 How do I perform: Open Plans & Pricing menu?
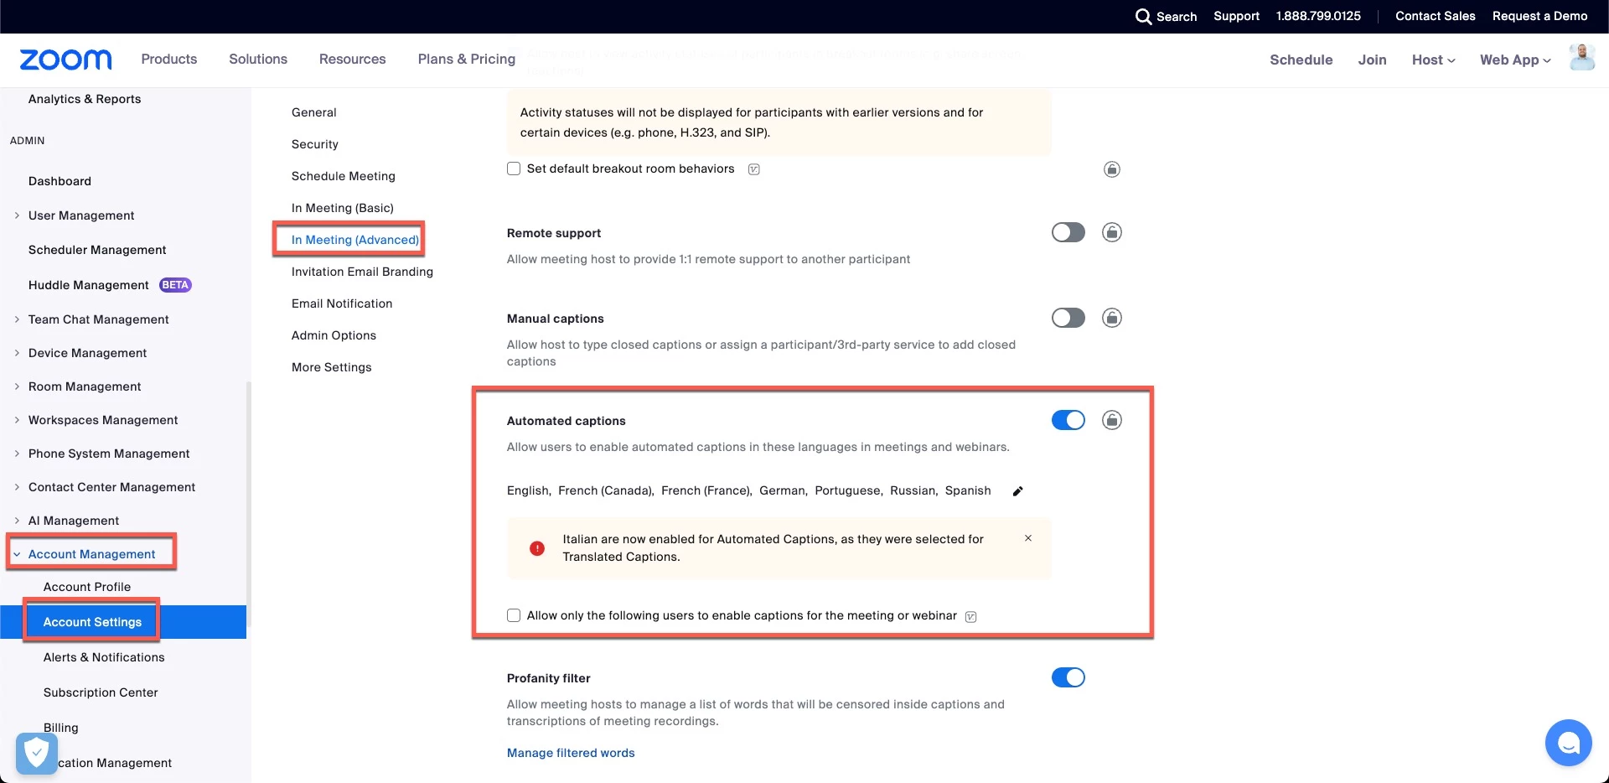pos(467,59)
